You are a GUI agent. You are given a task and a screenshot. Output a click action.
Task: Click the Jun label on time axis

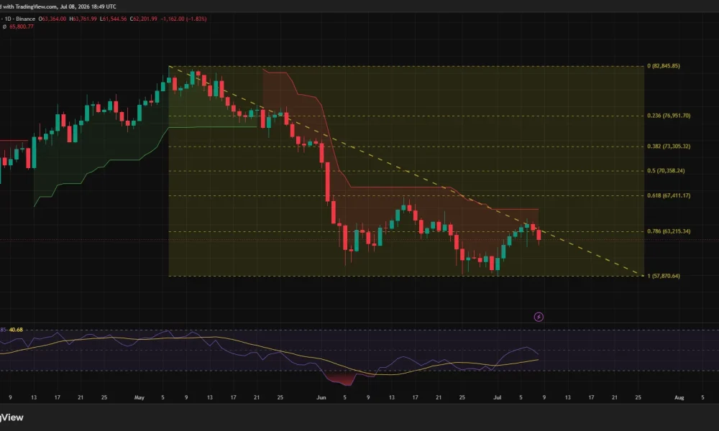pyautogui.click(x=321, y=397)
